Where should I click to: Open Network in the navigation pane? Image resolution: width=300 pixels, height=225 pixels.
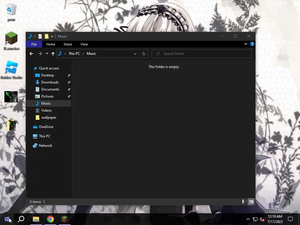(x=45, y=146)
